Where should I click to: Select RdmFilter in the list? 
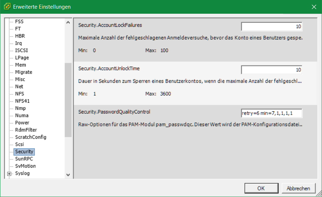click(x=26, y=130)
